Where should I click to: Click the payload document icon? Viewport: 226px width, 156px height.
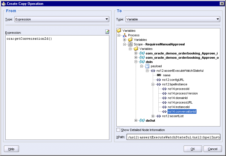coord(147,66)
